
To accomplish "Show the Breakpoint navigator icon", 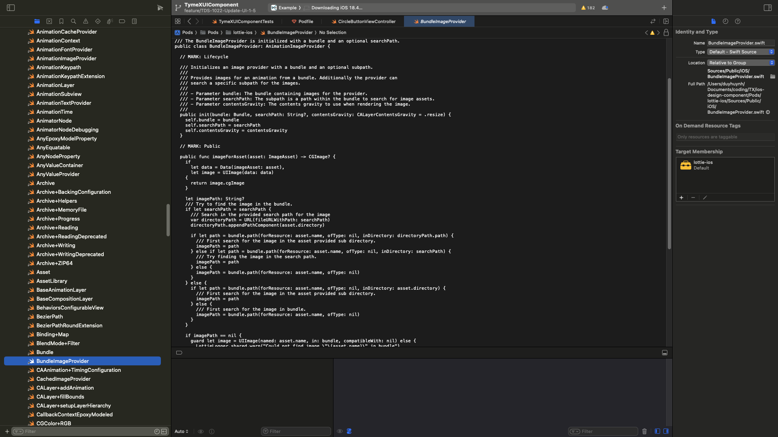I will pyautogui.click(x=122, y=21).
